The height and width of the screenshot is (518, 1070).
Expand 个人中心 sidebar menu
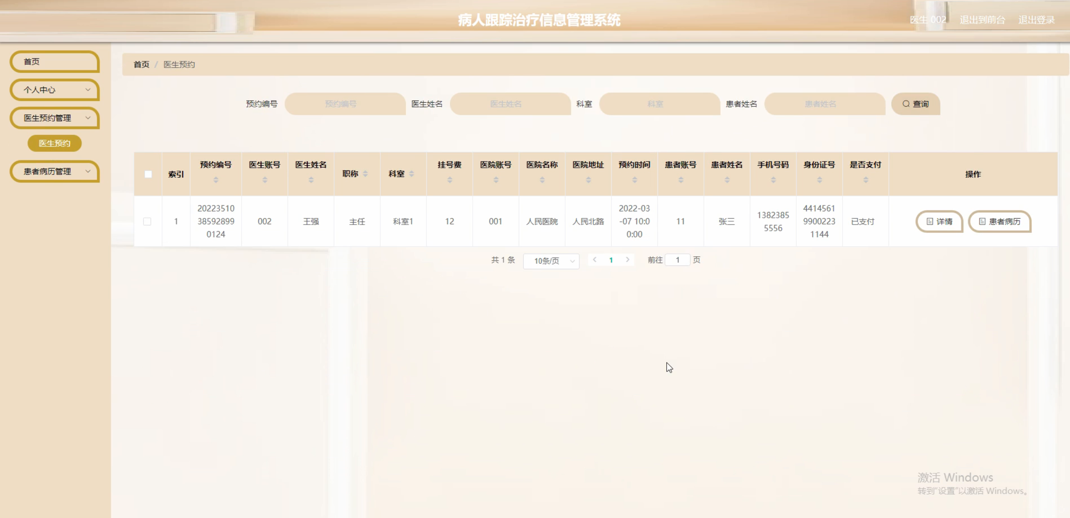[x=55, y=90]
